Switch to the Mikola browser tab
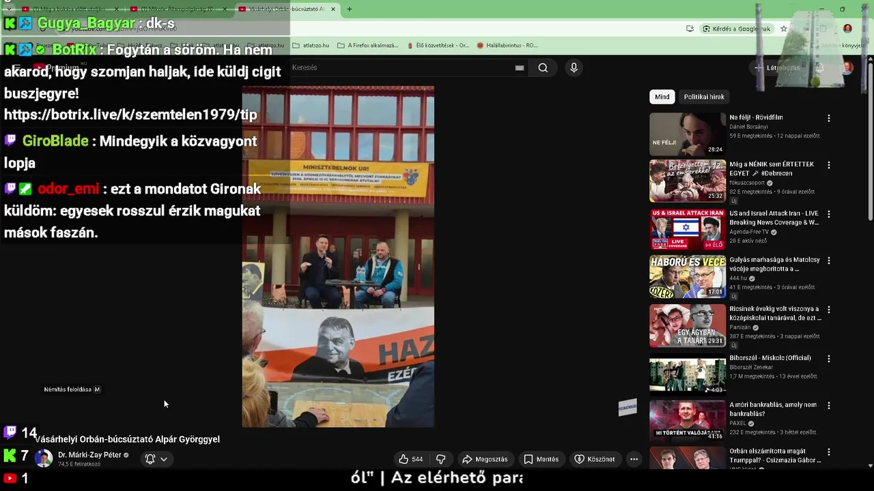Viewport: 874px width, 491px height. click(178, 9)
